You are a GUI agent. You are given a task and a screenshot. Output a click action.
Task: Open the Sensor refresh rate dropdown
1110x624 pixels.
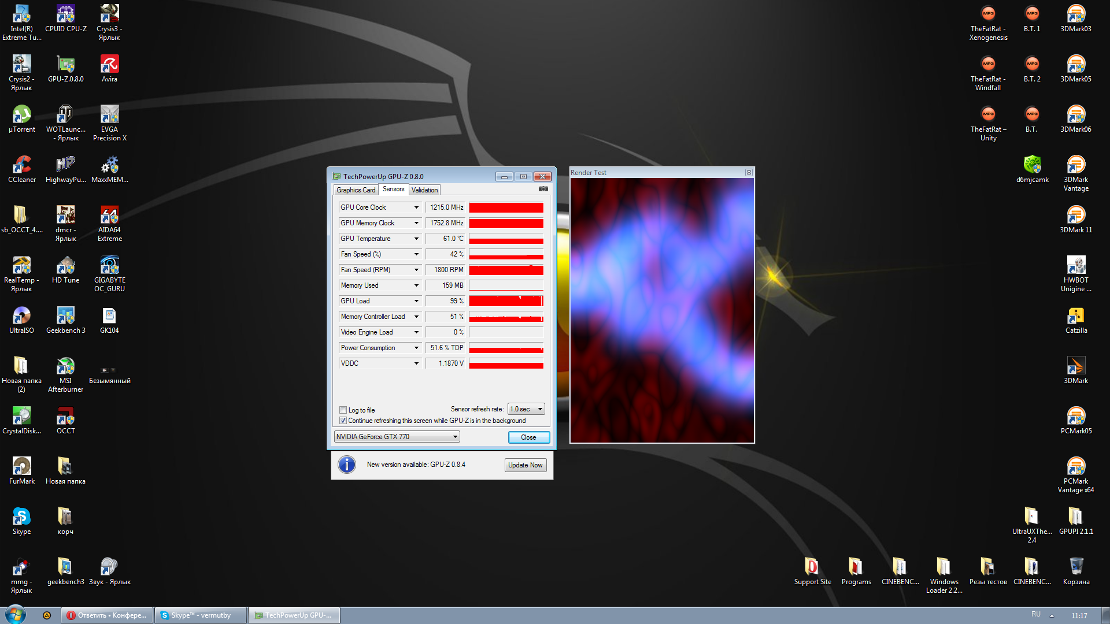coord(526,409)
